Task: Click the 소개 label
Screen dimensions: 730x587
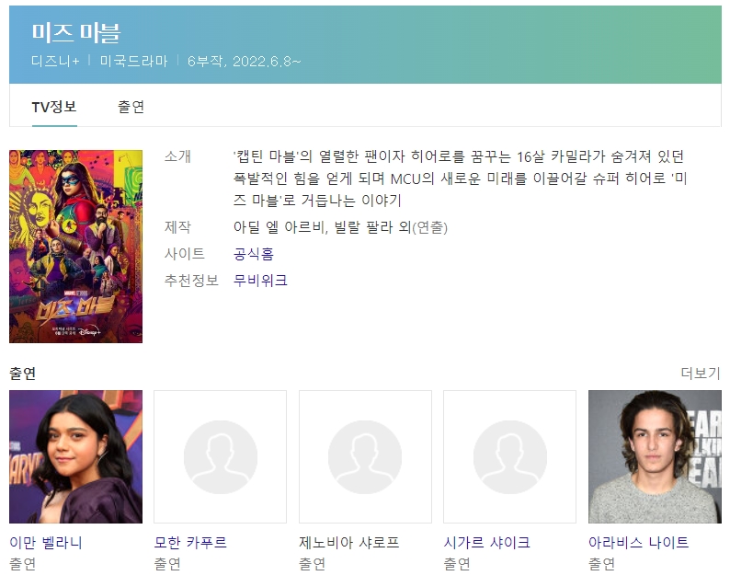Action: (x=177, y=156)
